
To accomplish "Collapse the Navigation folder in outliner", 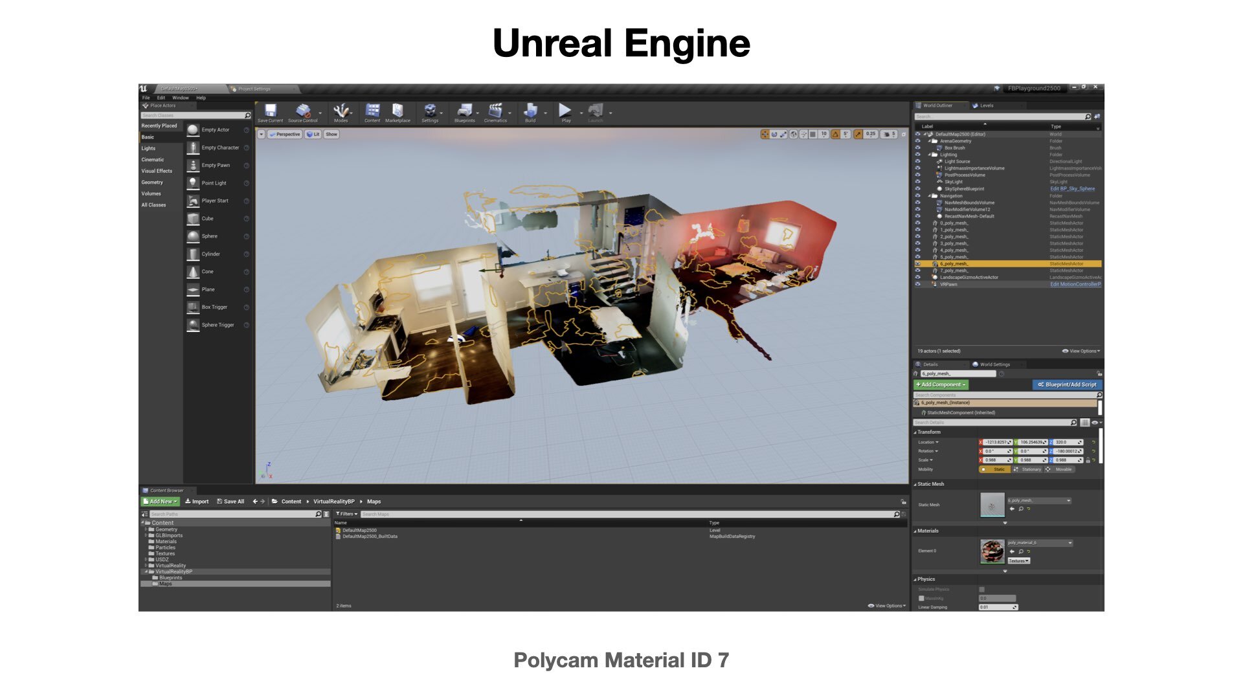I will [x=929, y=195].
